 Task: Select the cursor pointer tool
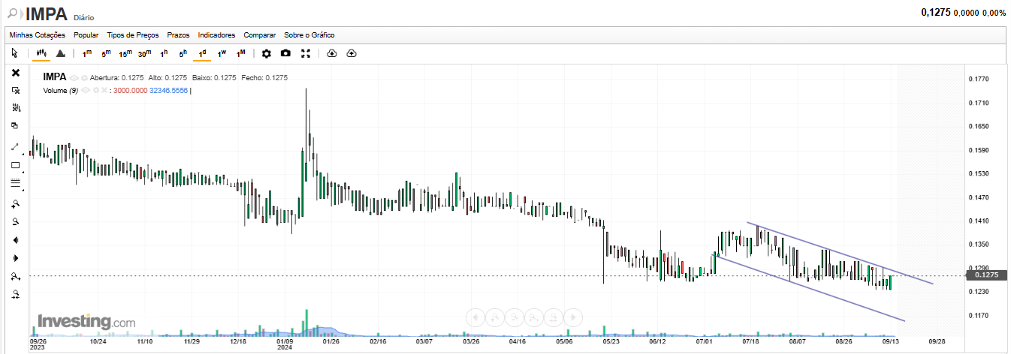pos(14,53)
